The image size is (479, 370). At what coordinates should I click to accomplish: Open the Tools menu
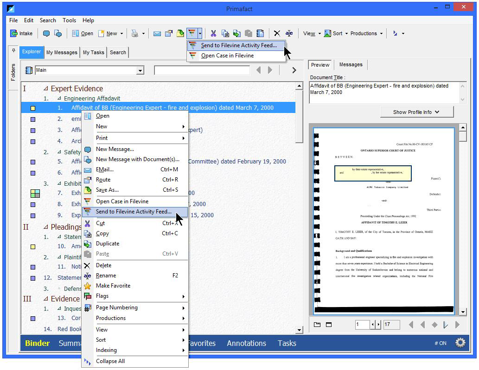[x=69, y=20]
